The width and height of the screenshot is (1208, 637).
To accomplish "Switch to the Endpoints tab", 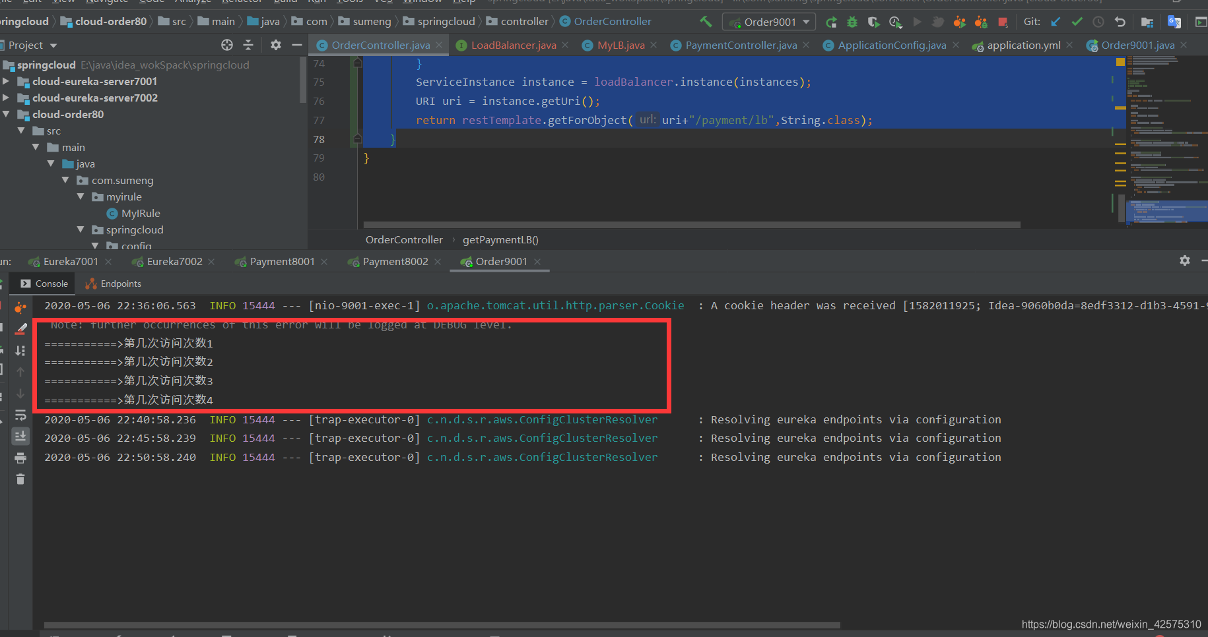I will click(x=114, y=284).
